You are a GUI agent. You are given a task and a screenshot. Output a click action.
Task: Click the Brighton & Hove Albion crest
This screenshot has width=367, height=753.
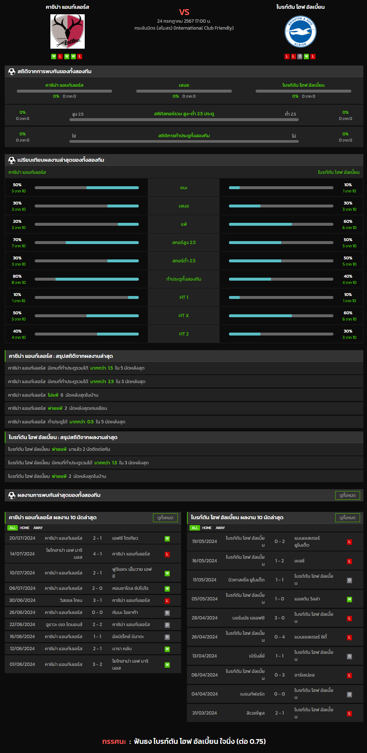(x=301, y=32)
